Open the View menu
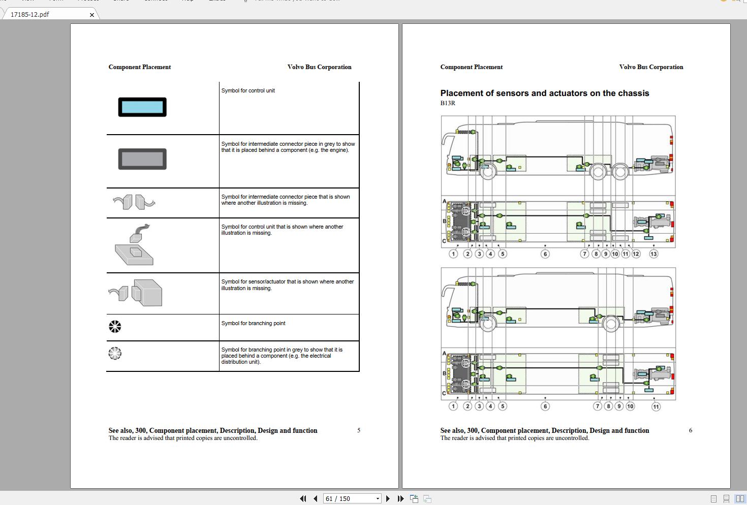 tap(28, 1)
